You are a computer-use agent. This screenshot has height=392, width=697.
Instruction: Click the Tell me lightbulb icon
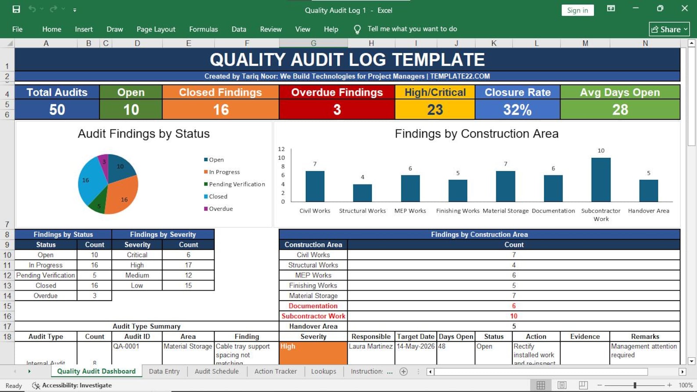click(357, 29)
